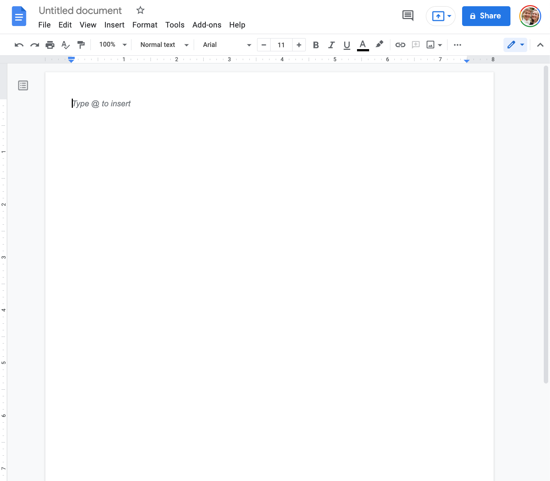Image resolution: width=550 pixels, height=481 pixels.
Task: Open the Format menu
Action: click(145, 25)
